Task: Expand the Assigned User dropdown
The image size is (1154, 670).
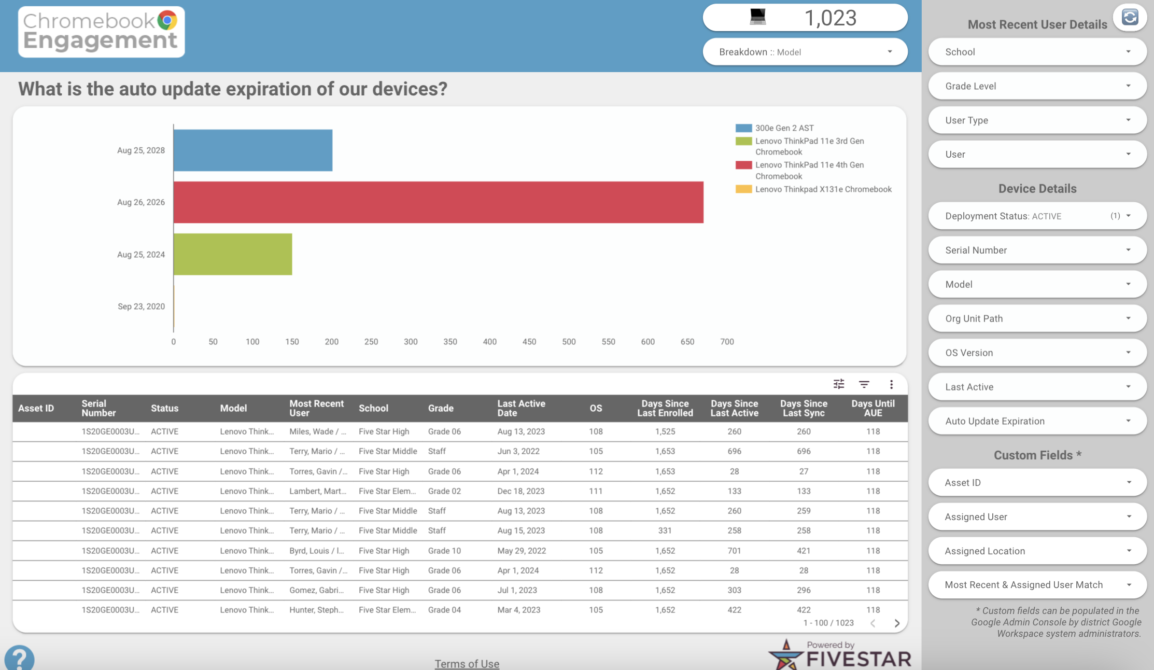Action: (x=1037, y=517)
